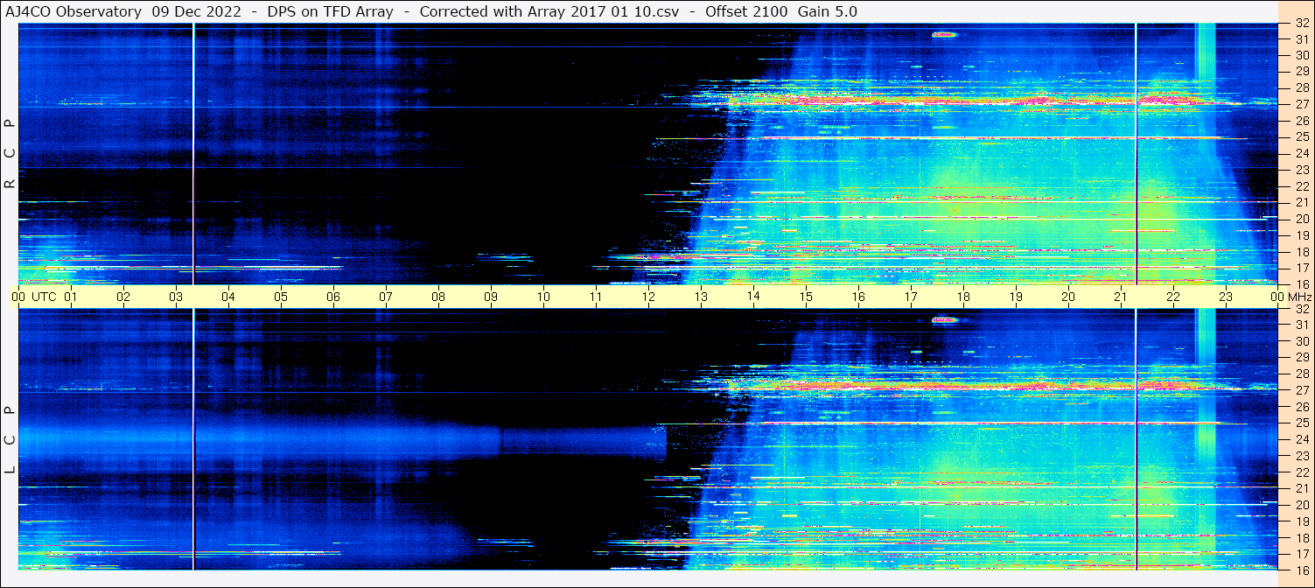Select the 12 hour mark on time axis
1315x588 pixels.
click(x=648, y=297)
